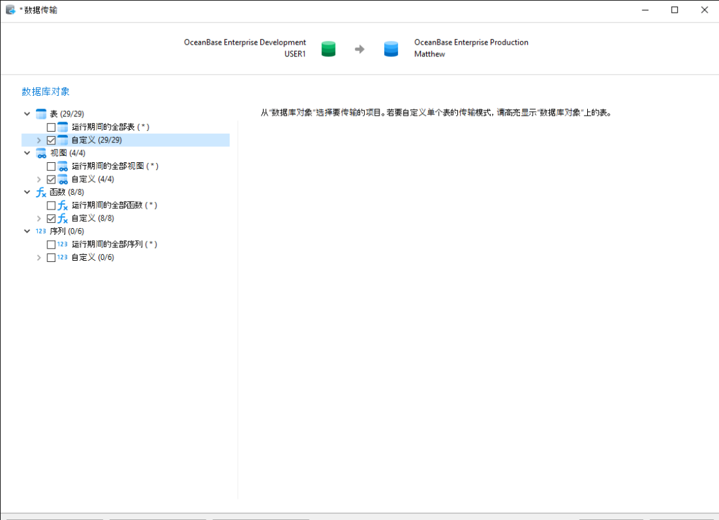
Task: Collapse the 表 (29/29) tree node
Action: 27,114
